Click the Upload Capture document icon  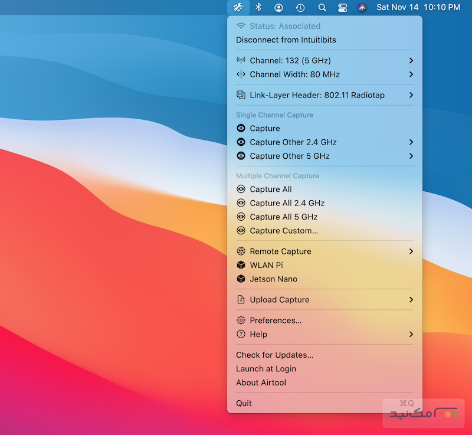(x=242, y=300)
